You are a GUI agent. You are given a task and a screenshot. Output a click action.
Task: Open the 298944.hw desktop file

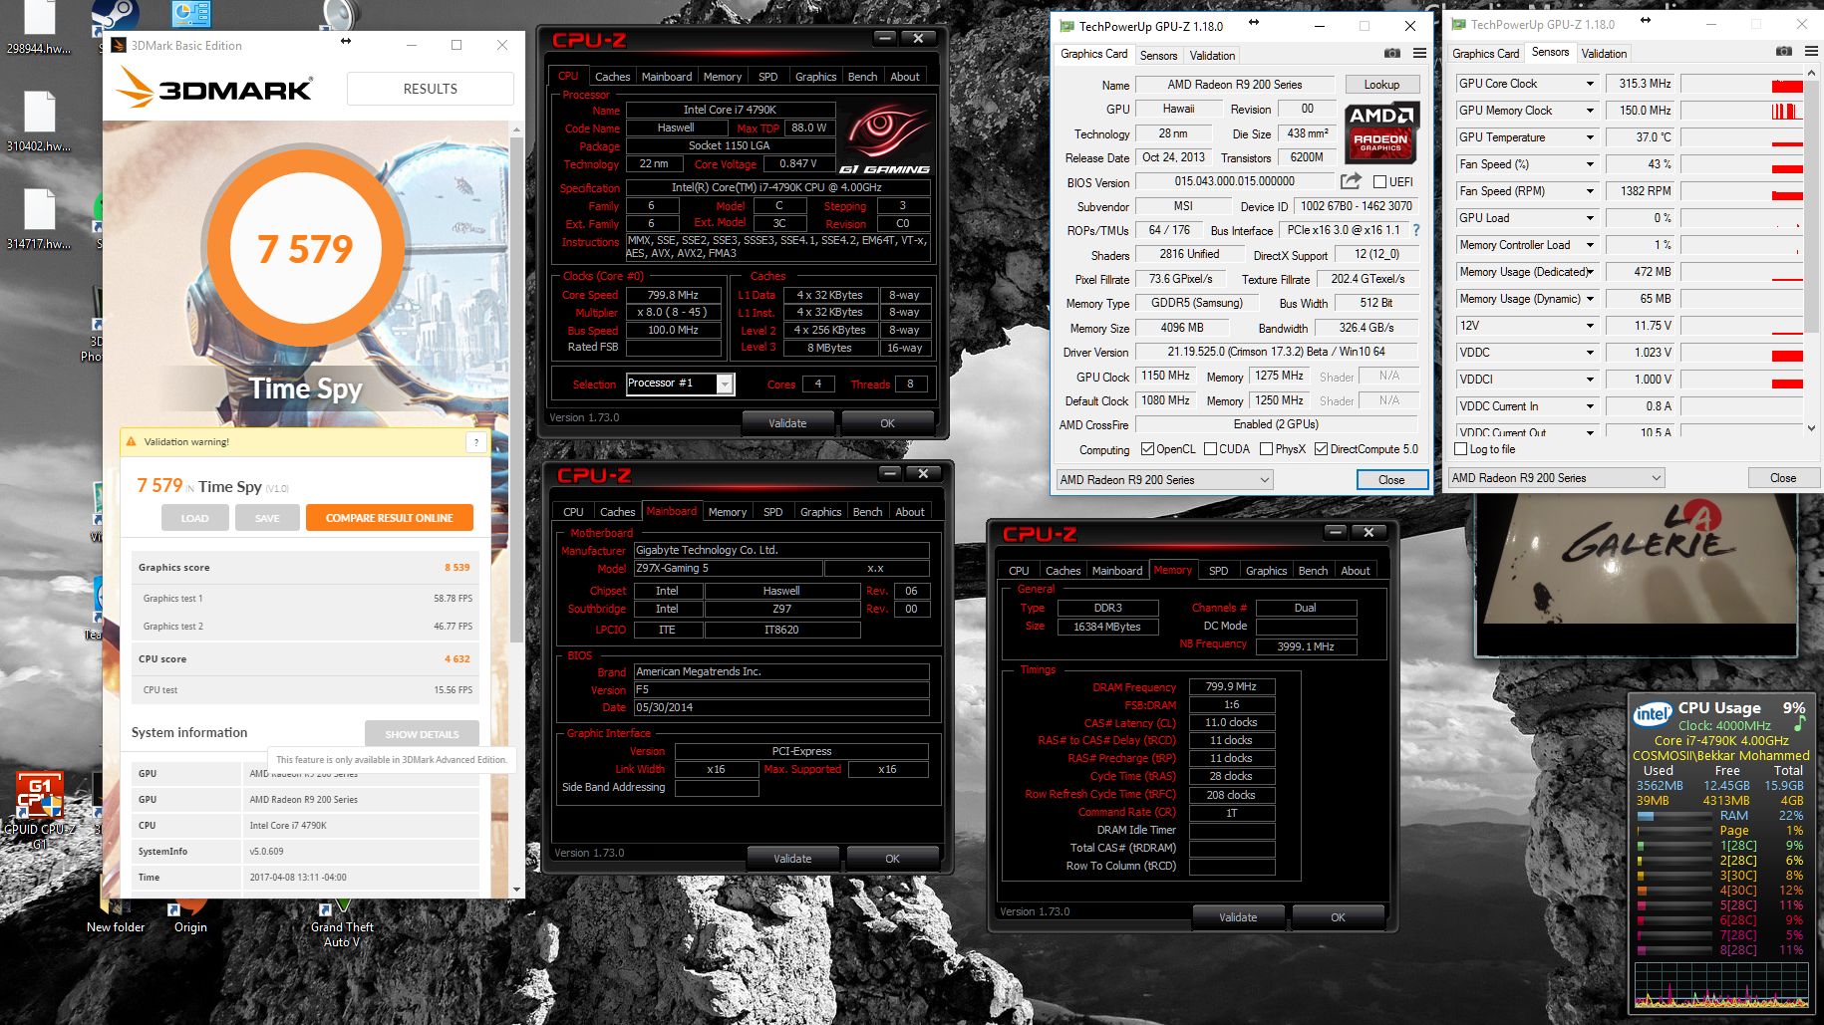[x=39, y=28]
